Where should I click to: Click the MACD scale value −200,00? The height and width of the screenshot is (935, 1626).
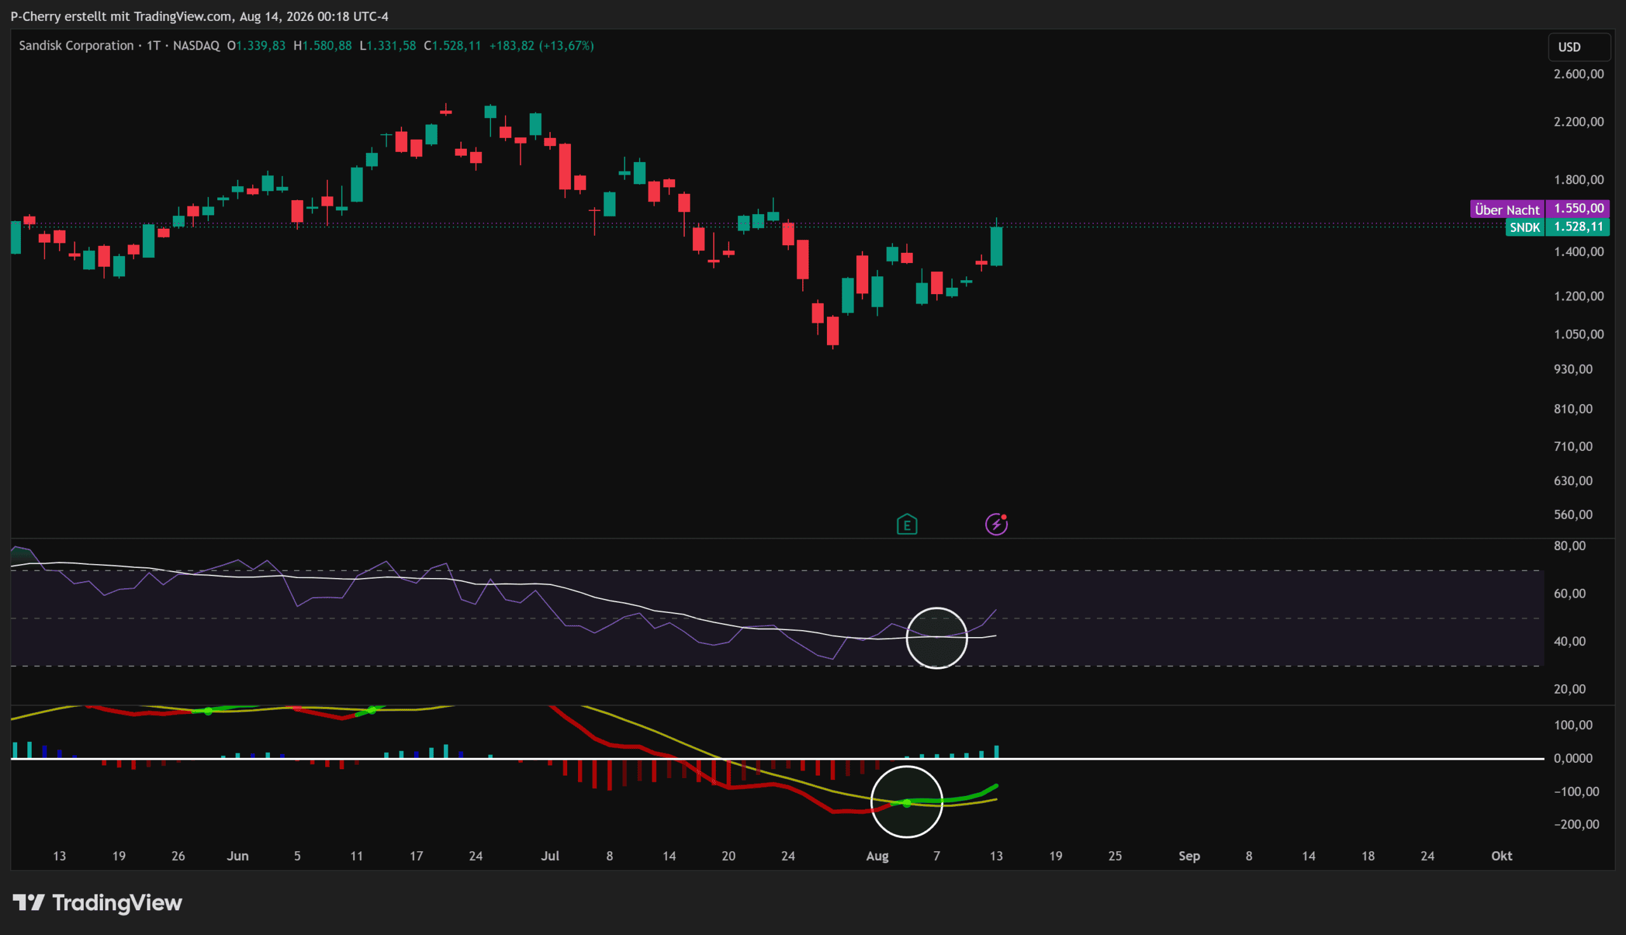1576,824
